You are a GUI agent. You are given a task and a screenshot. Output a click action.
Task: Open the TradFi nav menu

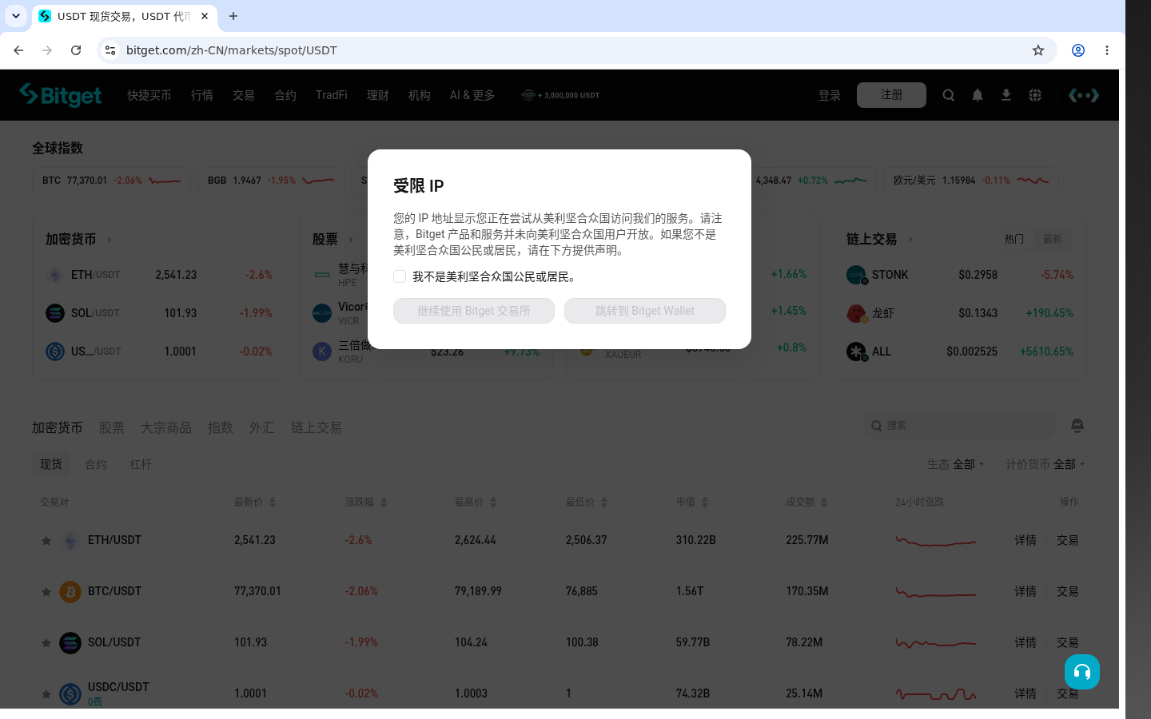pyautogui.click(x=332, y=95)
